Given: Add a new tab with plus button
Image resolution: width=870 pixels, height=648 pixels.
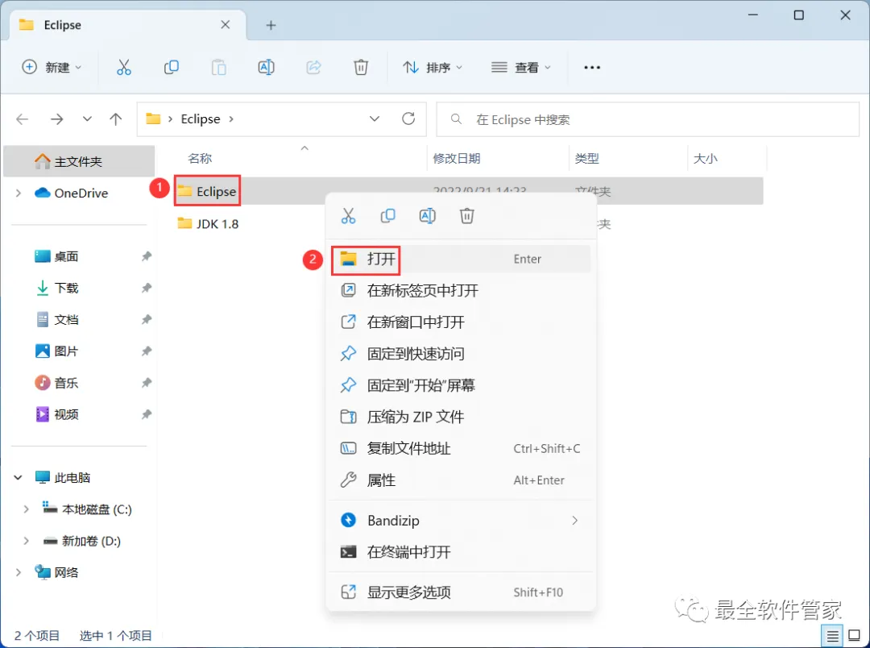Looking at the screenshot, I should tap(271, 25).
